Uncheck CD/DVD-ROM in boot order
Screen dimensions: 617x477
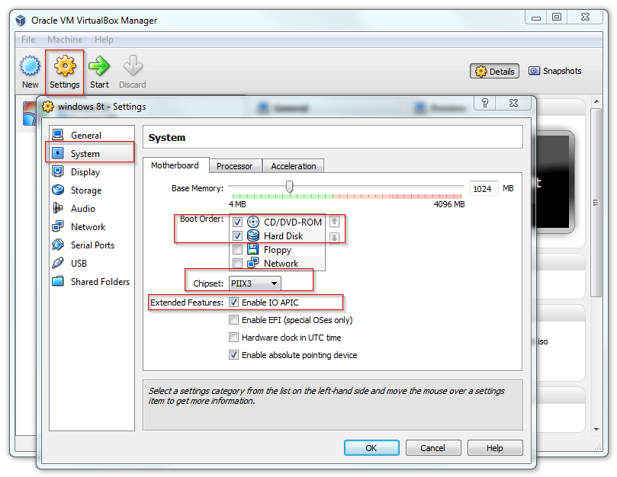pos(237,222)
